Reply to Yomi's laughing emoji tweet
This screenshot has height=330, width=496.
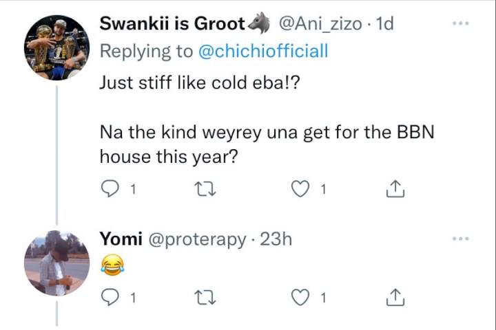pos(110,297)
